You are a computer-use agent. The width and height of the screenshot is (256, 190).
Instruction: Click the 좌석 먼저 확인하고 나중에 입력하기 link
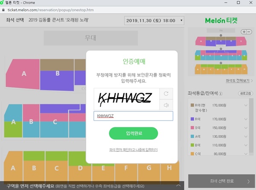[x=133, y=150]
